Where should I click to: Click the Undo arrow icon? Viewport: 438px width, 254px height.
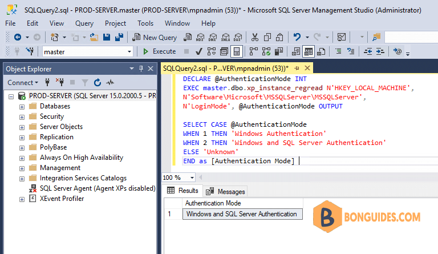pos(297,37)
